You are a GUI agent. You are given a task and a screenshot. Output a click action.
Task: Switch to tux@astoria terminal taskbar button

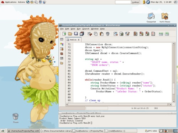pyautogui.click(x=88, y=131)
